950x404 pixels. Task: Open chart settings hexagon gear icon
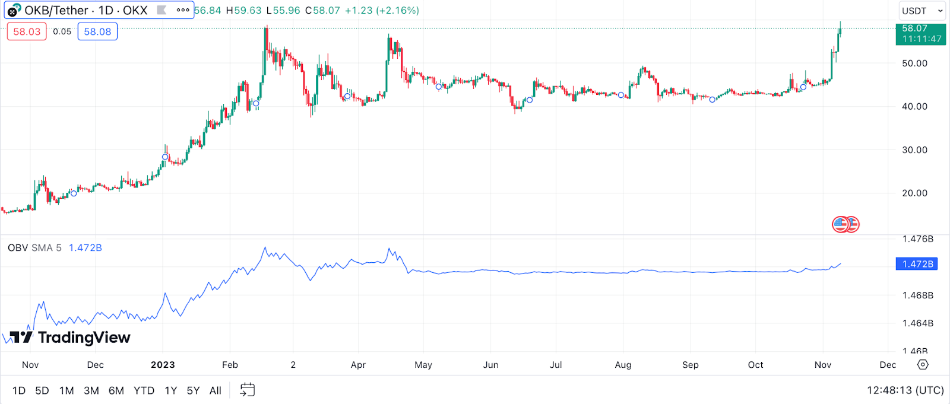pyautogui.click(x=923, y=364)
